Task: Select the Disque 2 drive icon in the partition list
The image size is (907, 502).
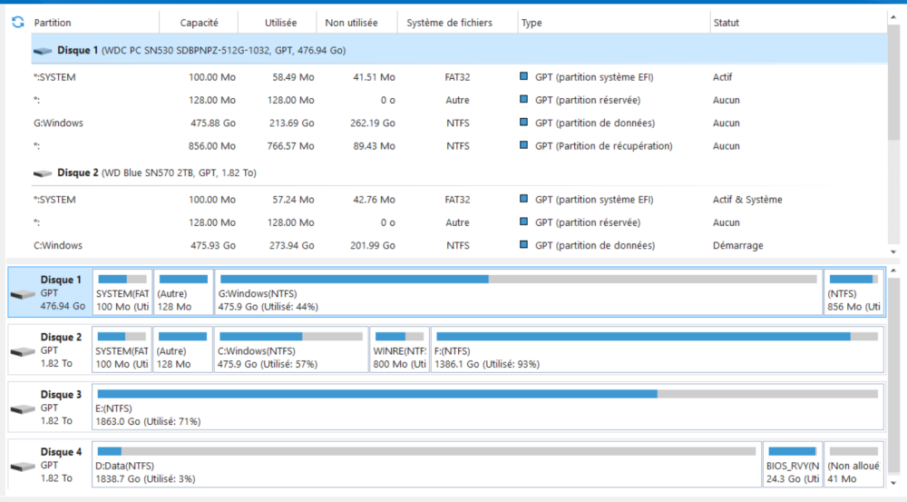Action: point(43,173)
